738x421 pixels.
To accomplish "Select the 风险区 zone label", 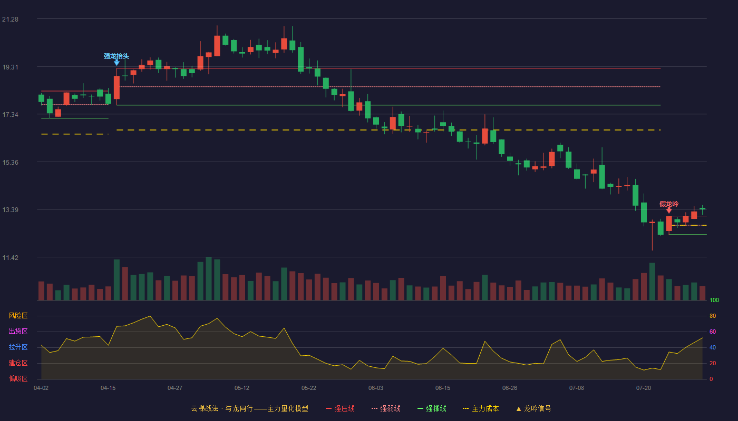I will (18, 316).
